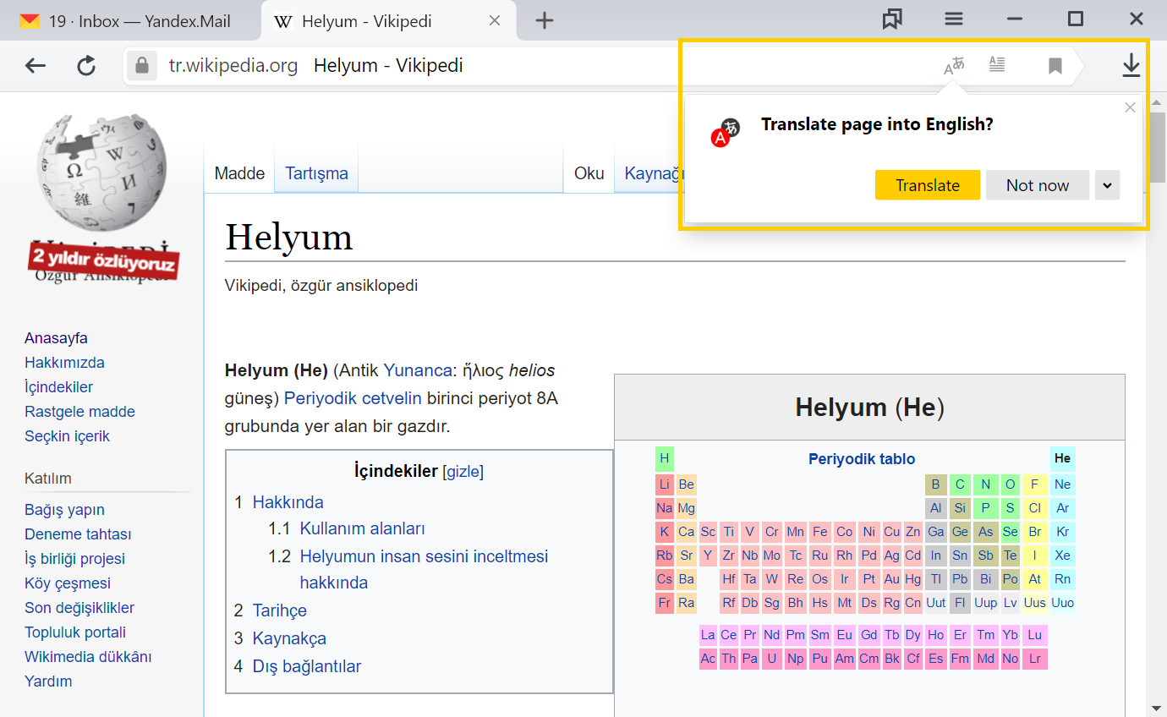
Task: Visit the Wikimedia dükkânı link
Action: point(89,657)
